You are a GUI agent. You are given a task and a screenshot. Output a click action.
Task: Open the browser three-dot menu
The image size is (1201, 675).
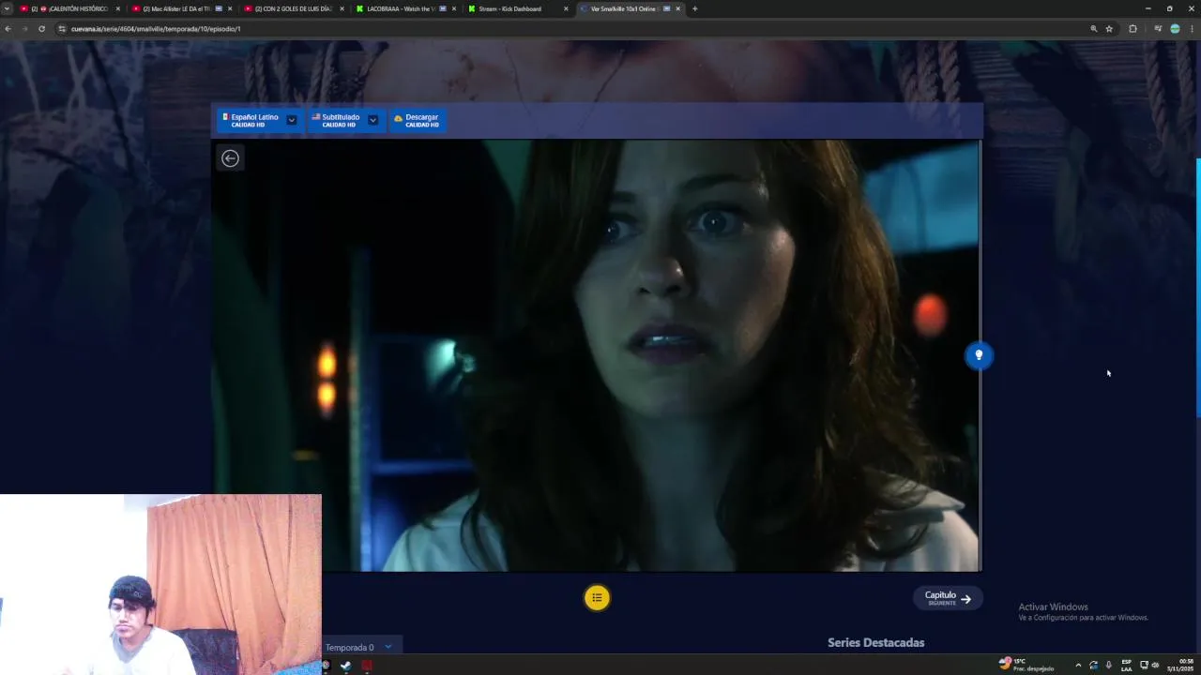(x=1193, y=29)
